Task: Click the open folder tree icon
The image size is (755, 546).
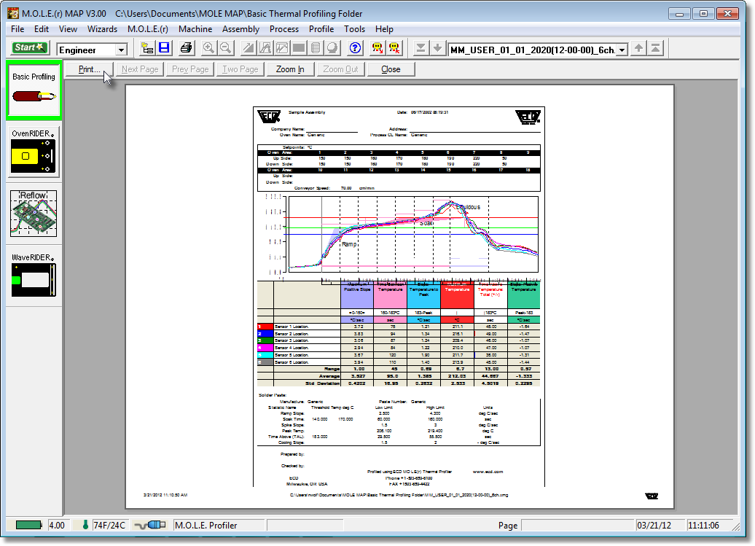Action: point(147,47)
